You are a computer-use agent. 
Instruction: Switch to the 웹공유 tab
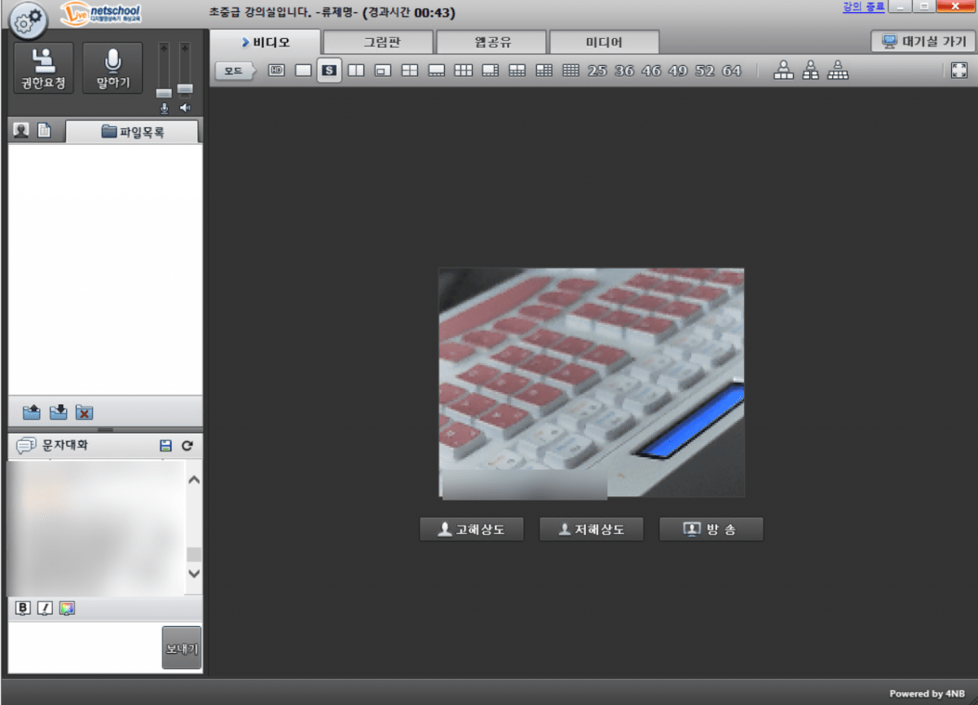(x=491, y=42)
